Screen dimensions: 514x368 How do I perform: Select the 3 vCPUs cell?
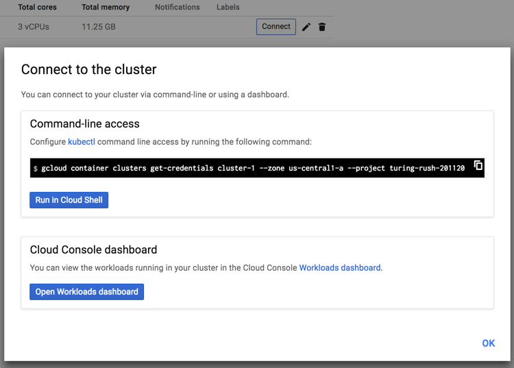click(34, 27)
